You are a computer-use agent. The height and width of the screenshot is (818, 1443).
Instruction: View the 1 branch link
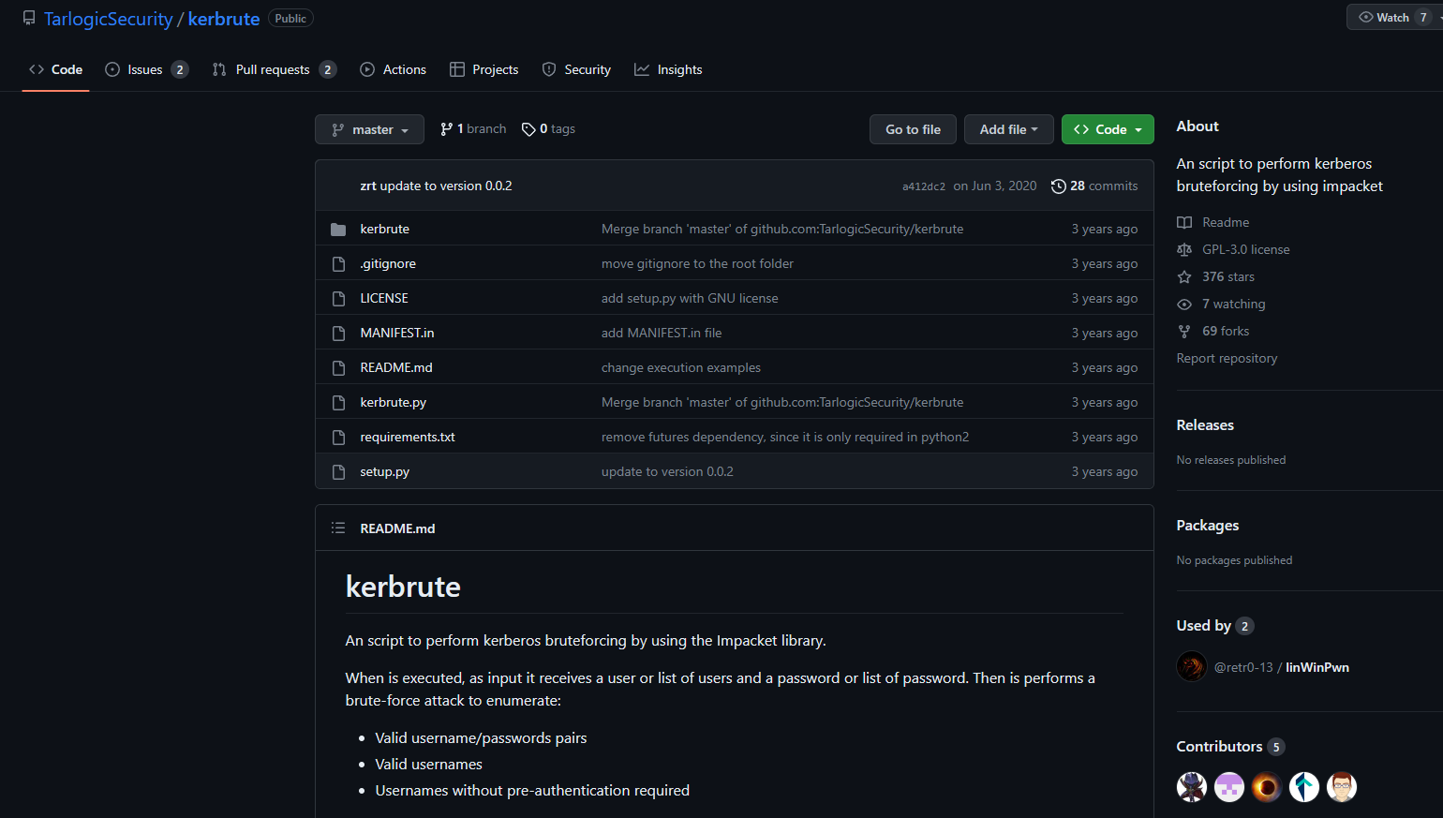(x=473, y=129)
